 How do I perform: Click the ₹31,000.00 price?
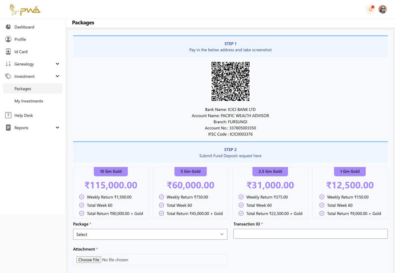click(270, 185)
